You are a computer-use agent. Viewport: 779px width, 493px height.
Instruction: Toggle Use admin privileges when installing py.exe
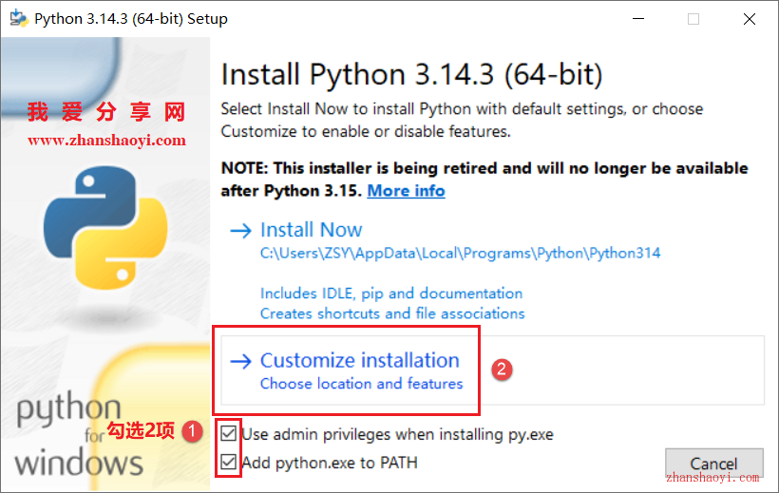229,433
